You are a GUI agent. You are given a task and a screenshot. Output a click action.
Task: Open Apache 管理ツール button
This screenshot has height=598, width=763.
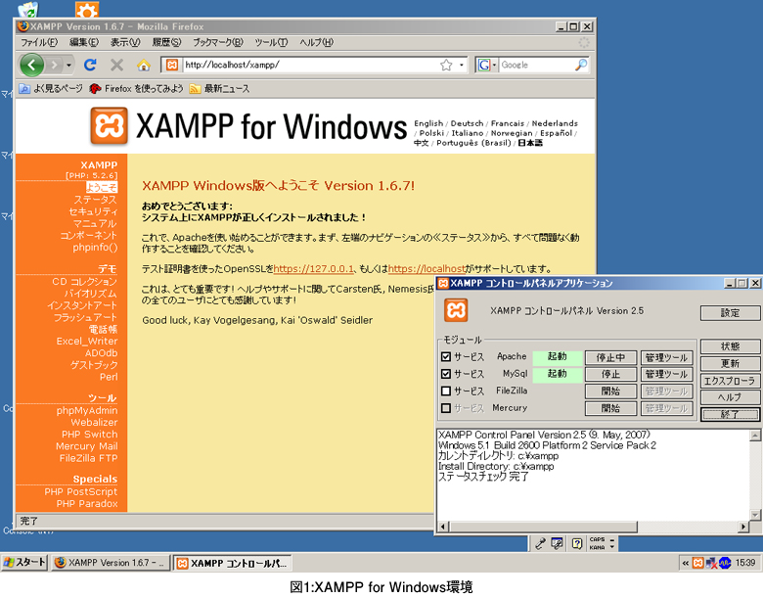[x=666, y=357]
